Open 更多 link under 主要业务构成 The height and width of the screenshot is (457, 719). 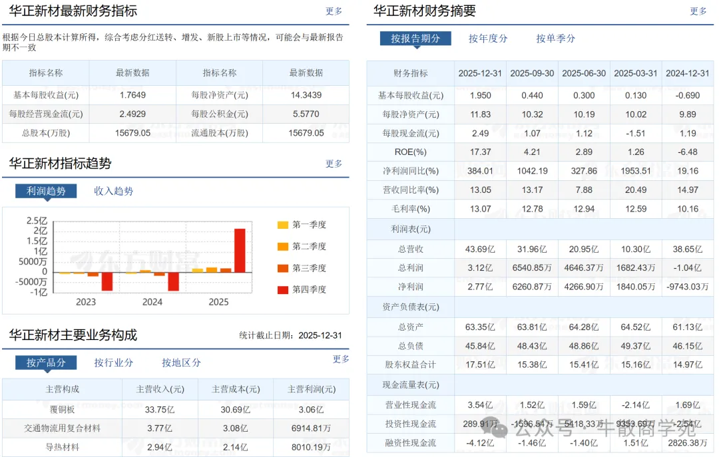point(341,359)
